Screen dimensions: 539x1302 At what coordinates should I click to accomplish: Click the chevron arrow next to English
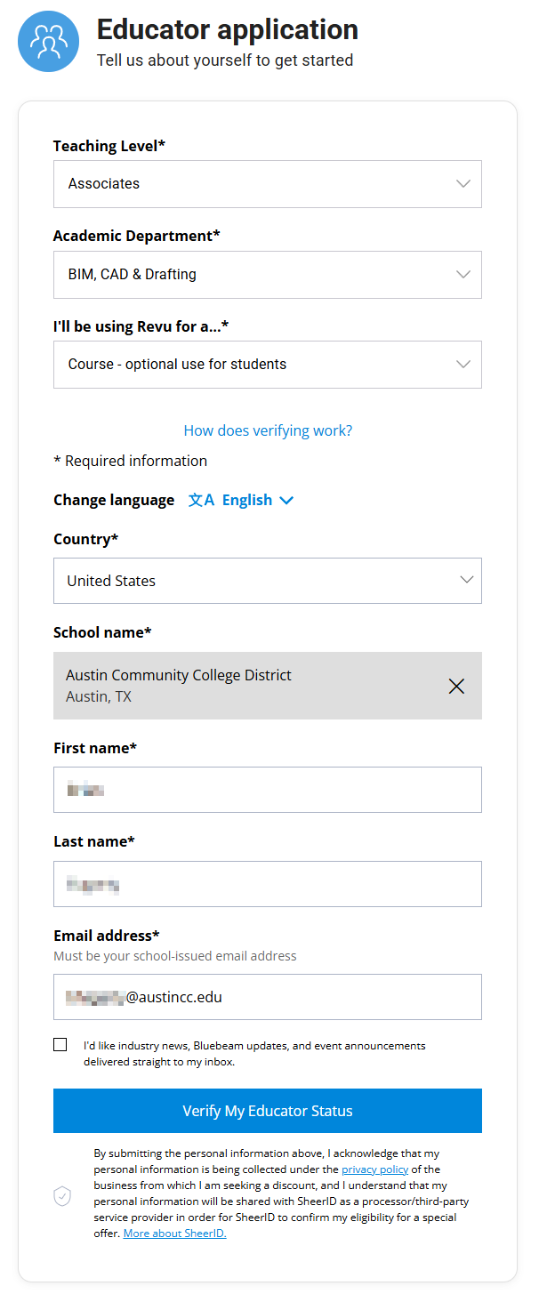[286, 501]
